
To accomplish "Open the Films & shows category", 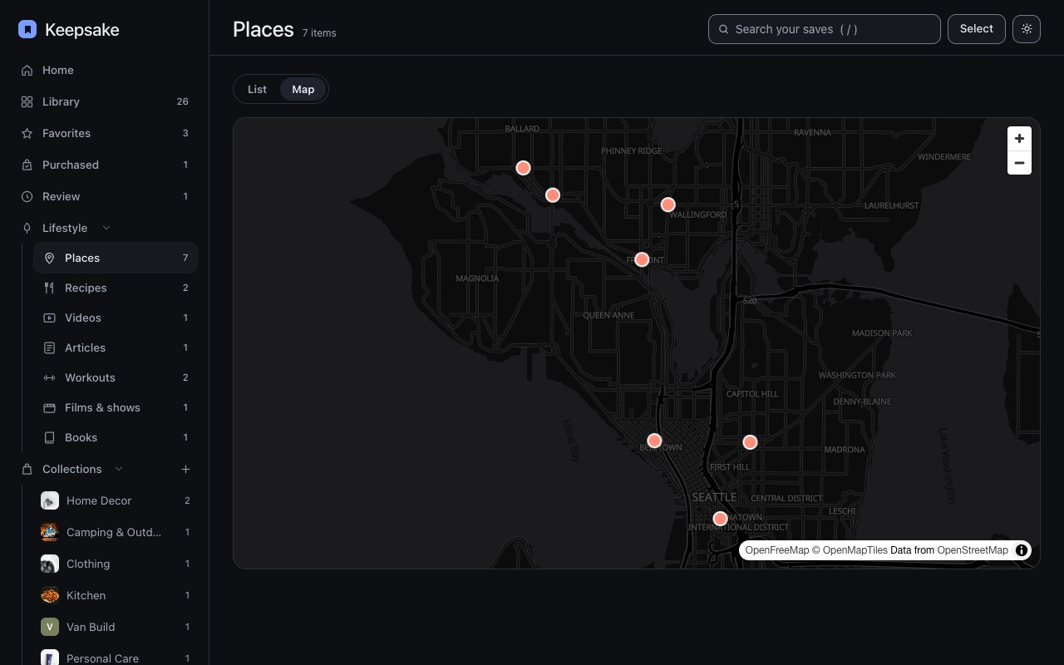I will point(116,408).
